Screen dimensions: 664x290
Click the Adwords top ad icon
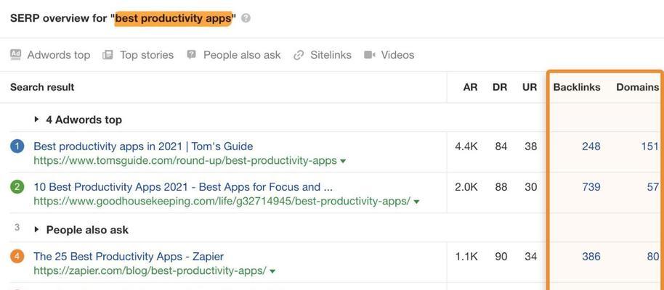(x=16, y=55)
